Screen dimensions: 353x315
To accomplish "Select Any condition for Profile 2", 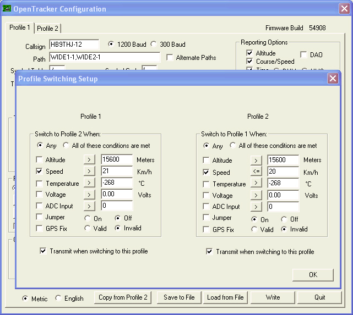I will pyautogui.click(x=213, y=146).
